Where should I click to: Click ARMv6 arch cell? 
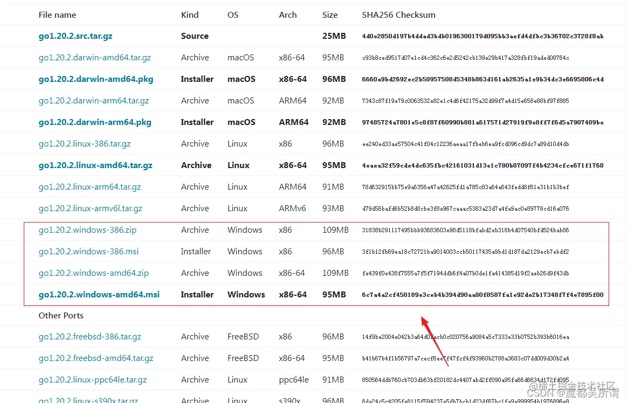[292, 209]
